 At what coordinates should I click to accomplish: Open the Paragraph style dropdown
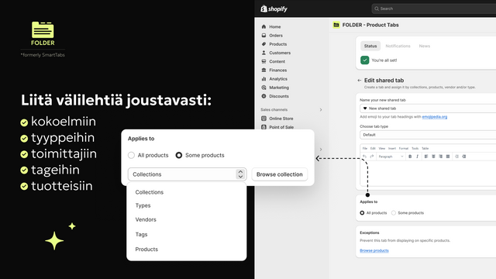point(391,157)
